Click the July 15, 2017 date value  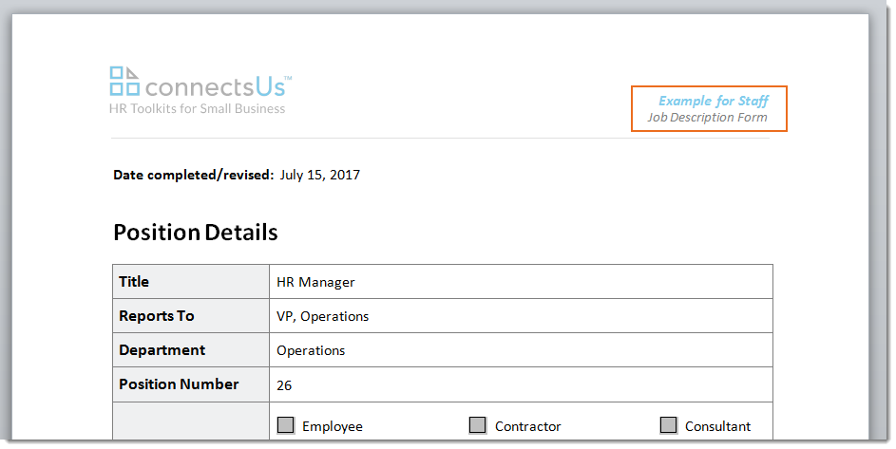click(320, 175)
